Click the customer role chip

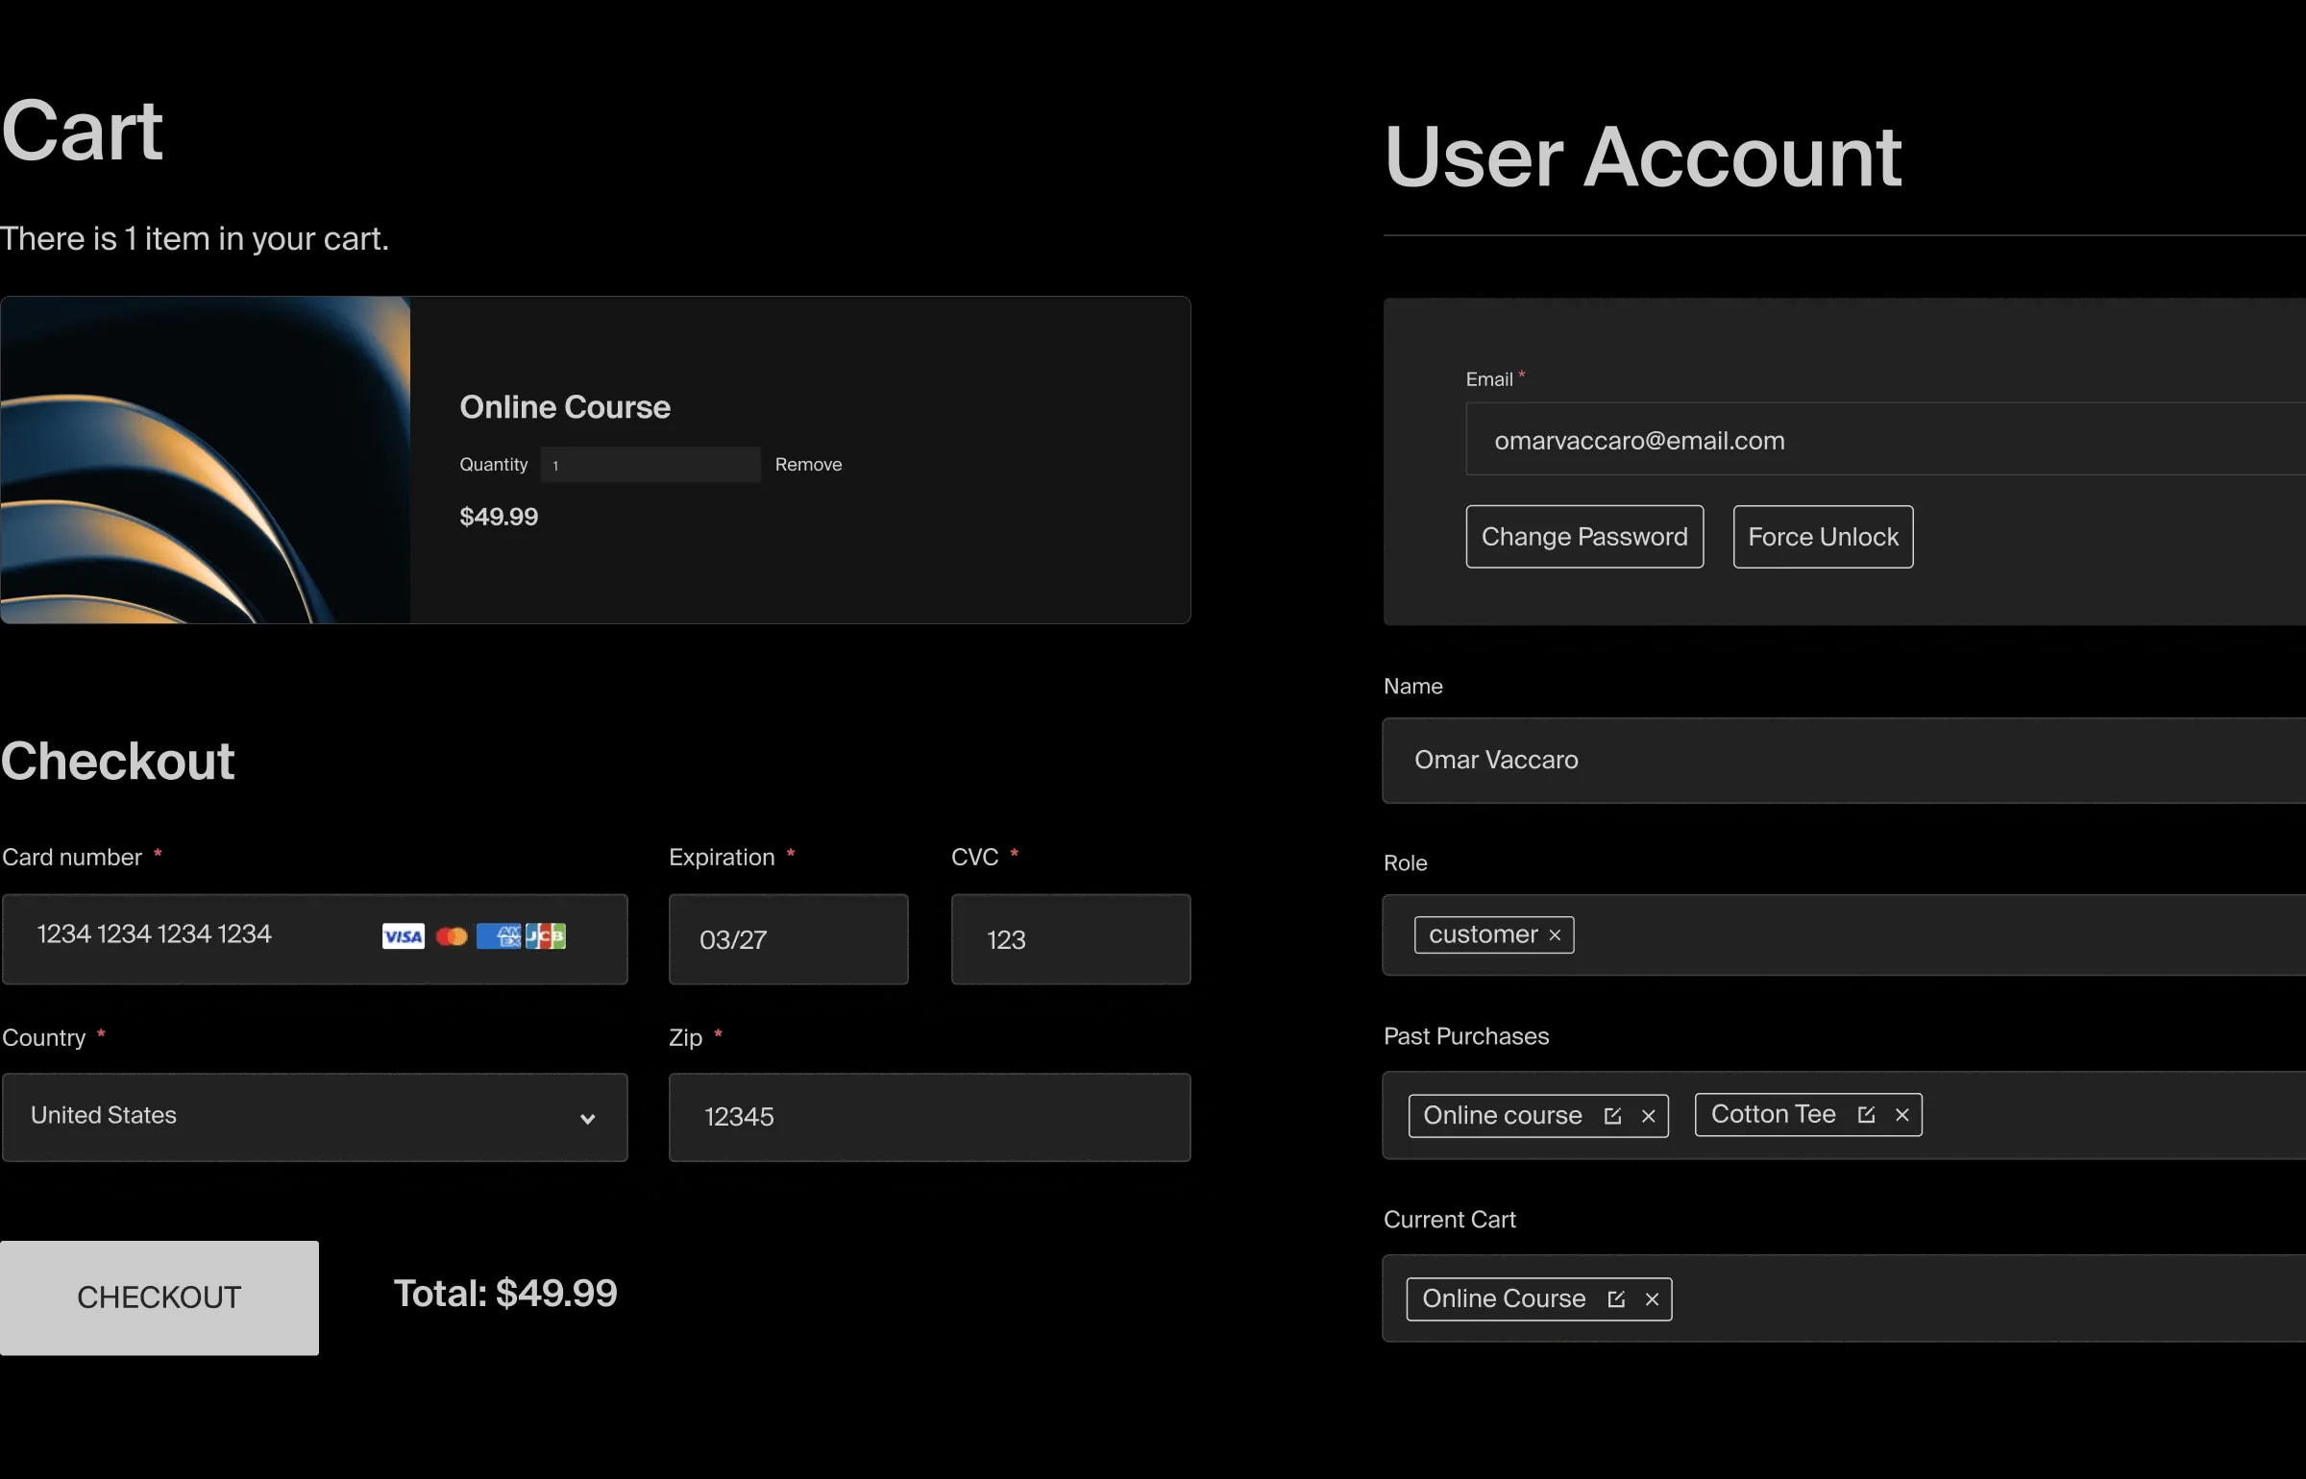click(x=1484, y=933)
